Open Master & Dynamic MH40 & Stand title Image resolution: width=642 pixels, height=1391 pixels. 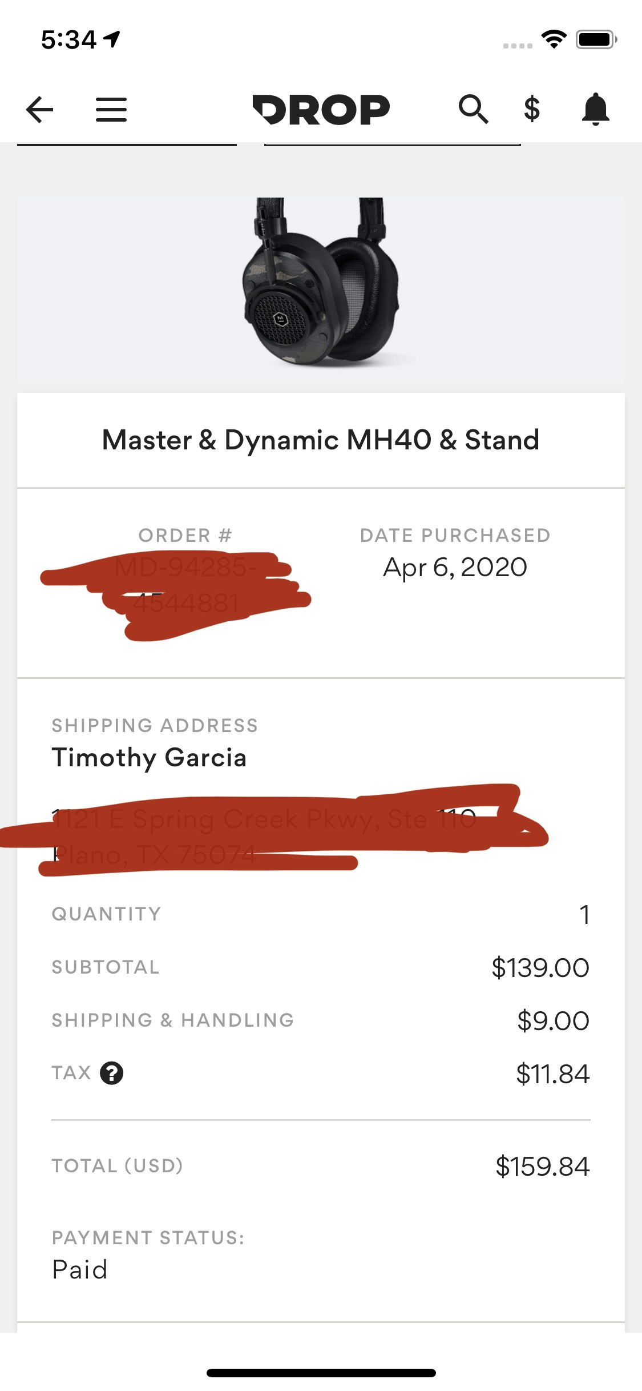tap(321, 440)
